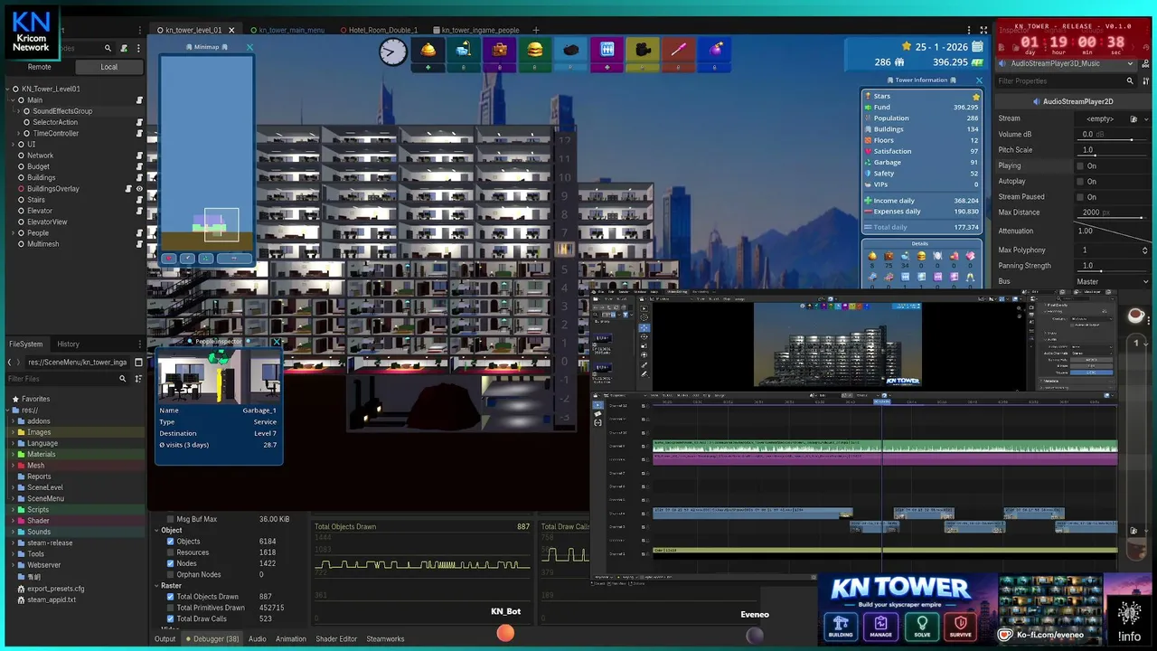
Task: Uncheck the Objects monitor checkbox
Action: point(170,542)
